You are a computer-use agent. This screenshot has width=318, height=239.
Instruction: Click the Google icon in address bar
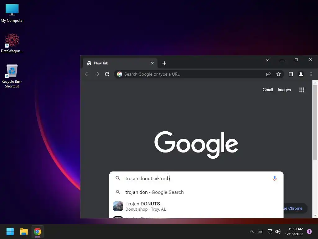(x=120, y=74)
